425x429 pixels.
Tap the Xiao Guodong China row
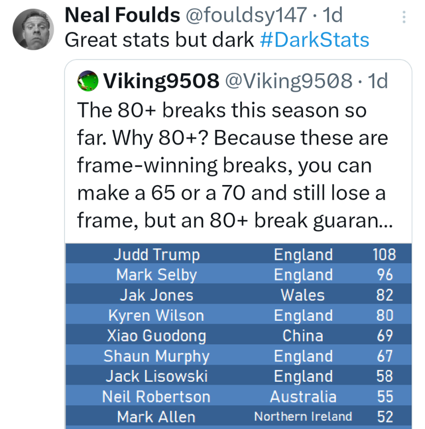[238, 336]
